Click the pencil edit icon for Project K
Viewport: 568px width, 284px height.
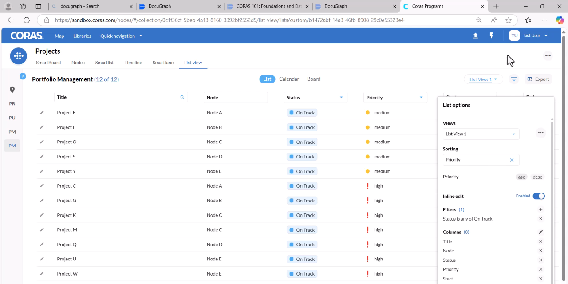click(x=42, y=215)
